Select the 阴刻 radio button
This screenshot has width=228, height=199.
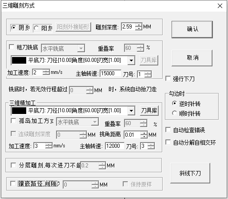[x=14, y=28]
